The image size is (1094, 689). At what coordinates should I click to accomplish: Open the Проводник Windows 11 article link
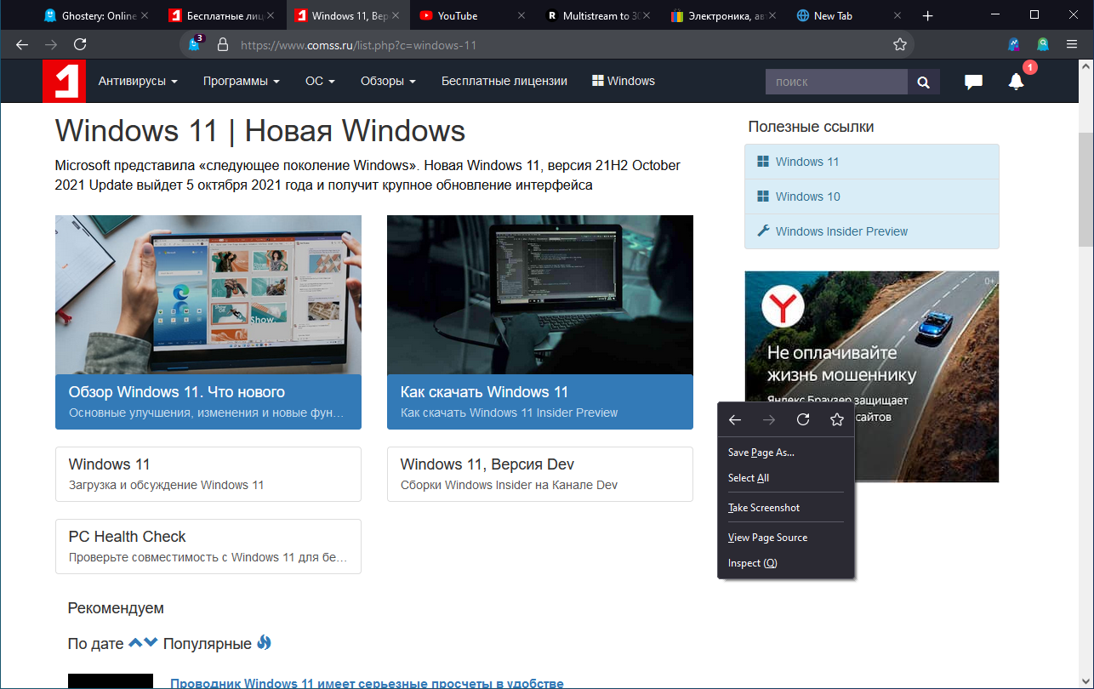367,683
